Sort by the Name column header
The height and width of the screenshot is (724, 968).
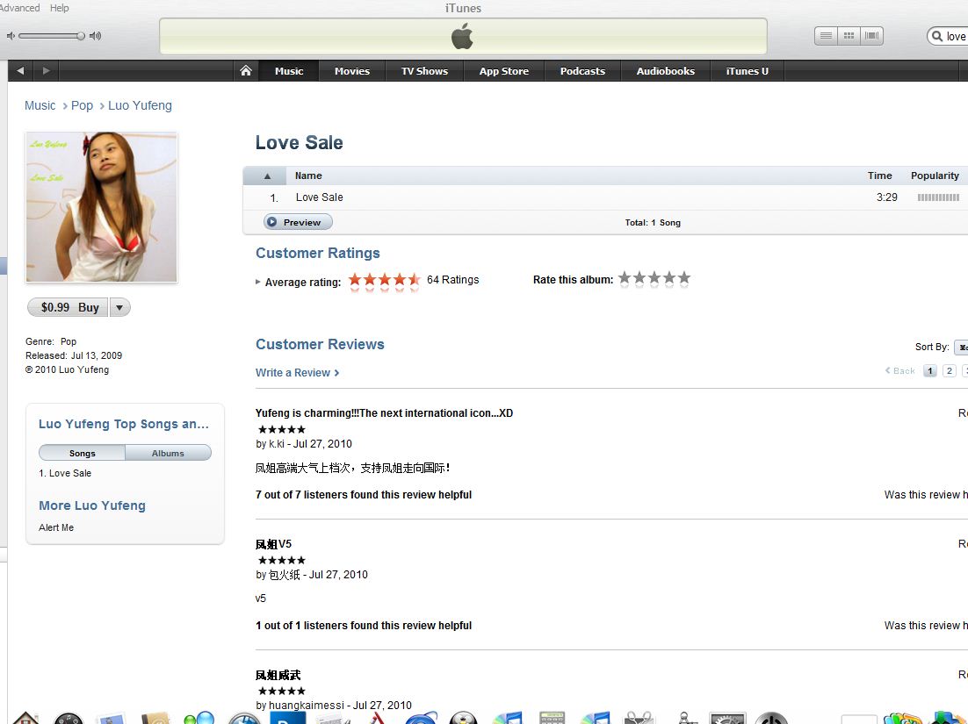(308, 176)
